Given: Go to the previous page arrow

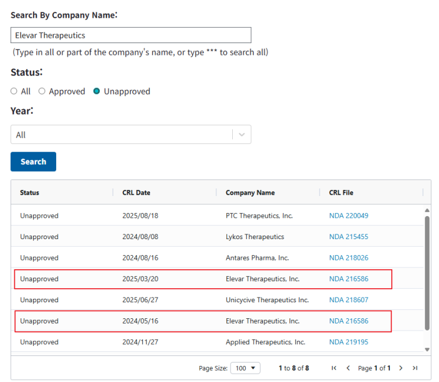Looking at the screenshot, I should click(348, 368).
